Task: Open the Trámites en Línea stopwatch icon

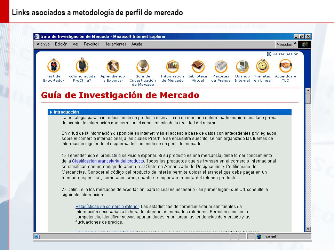Action: point(262,66)
